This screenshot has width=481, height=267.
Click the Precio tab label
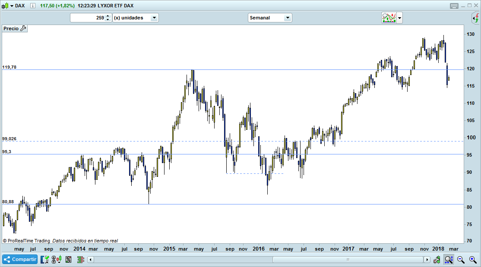pyautogui.click(x=11, y=28)
